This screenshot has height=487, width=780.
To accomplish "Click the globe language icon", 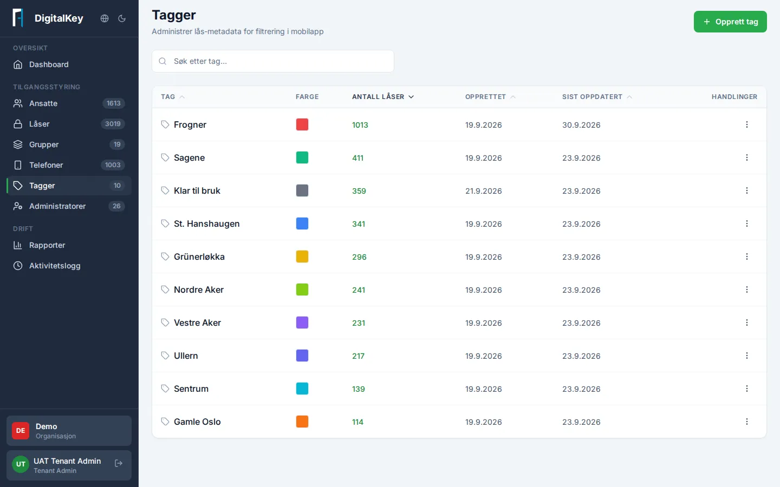I will 105,18.
